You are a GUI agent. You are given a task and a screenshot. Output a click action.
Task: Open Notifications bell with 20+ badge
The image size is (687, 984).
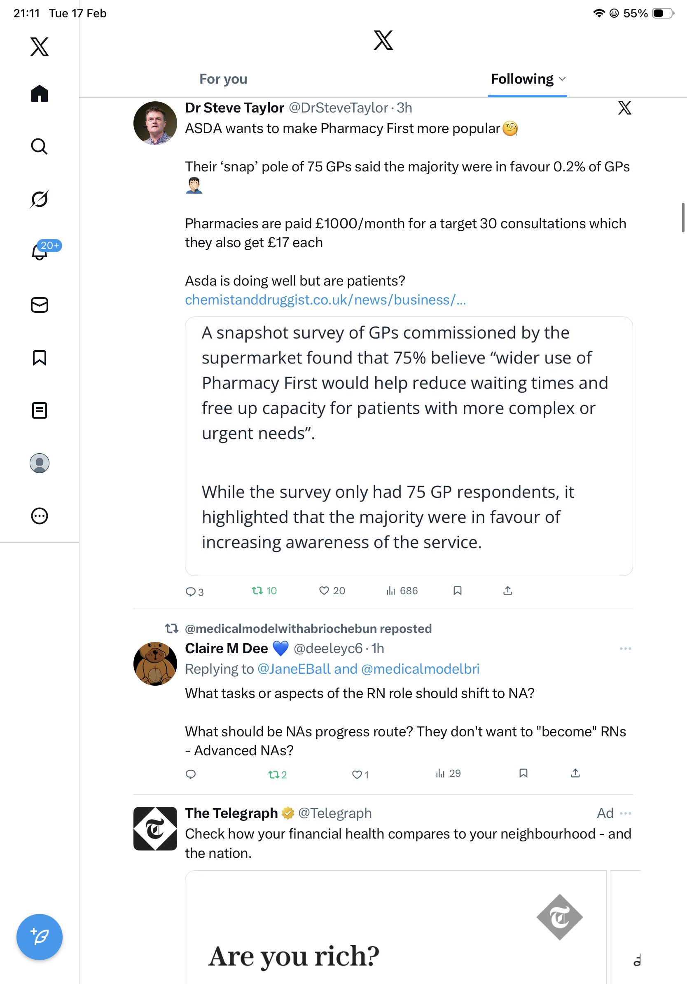pos(40,252)
